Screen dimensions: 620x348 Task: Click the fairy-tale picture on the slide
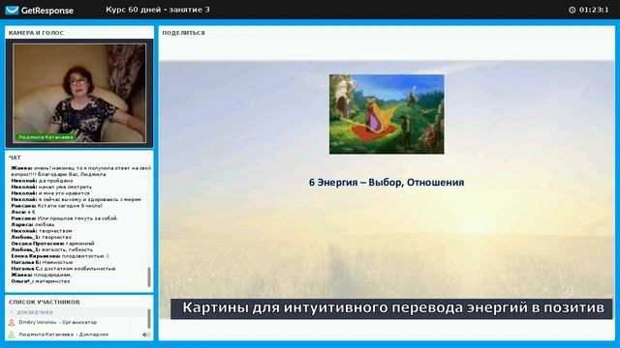(x=387, y=114)
